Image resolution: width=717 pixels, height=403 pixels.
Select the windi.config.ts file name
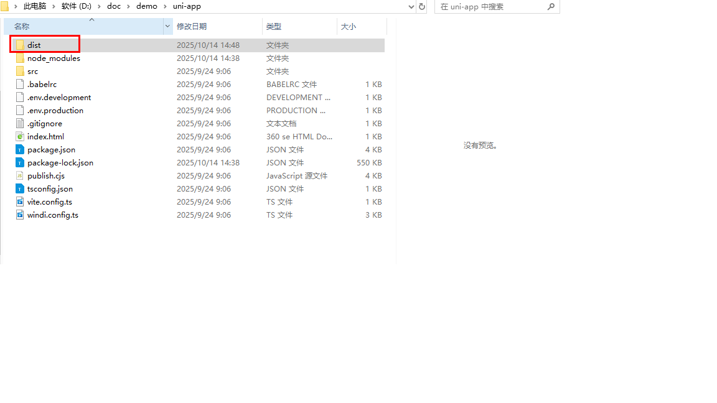point(52,215)
